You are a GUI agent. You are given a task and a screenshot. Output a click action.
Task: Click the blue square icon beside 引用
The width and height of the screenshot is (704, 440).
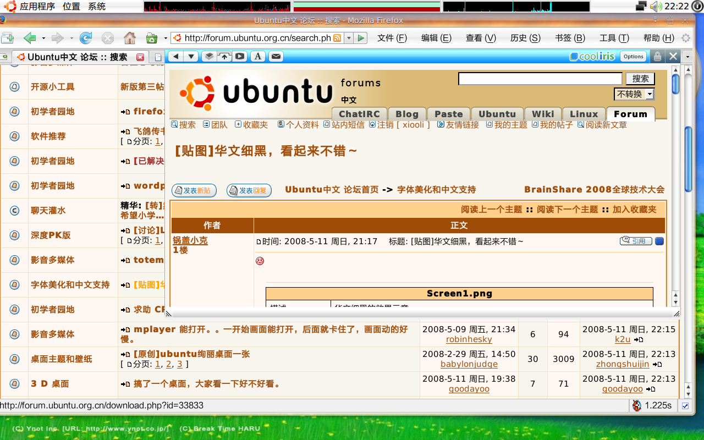point(659,241)
